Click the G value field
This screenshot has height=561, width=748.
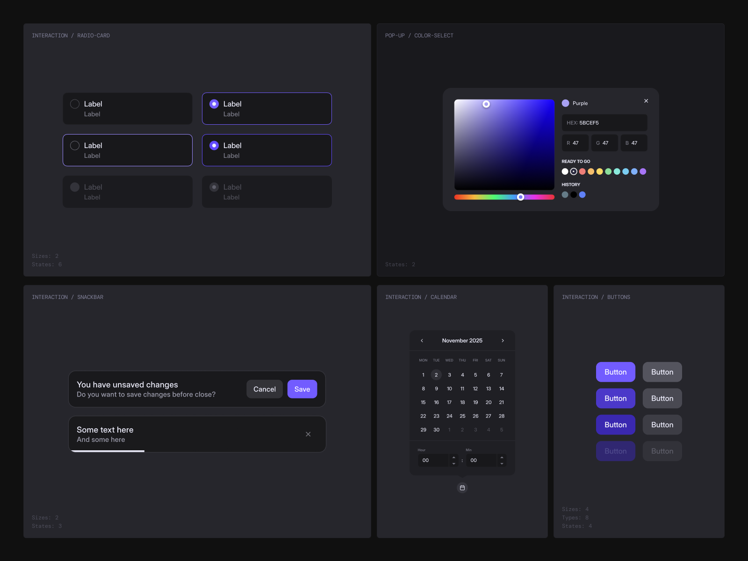point(604,143)
